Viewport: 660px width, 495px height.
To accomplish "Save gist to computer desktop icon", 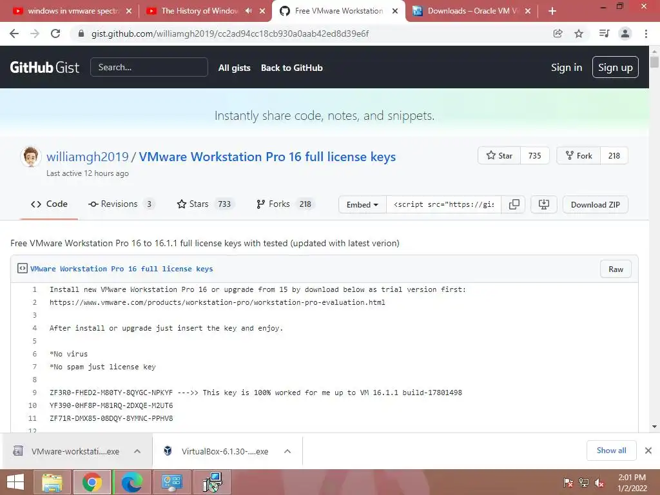I will coord(544,204).
